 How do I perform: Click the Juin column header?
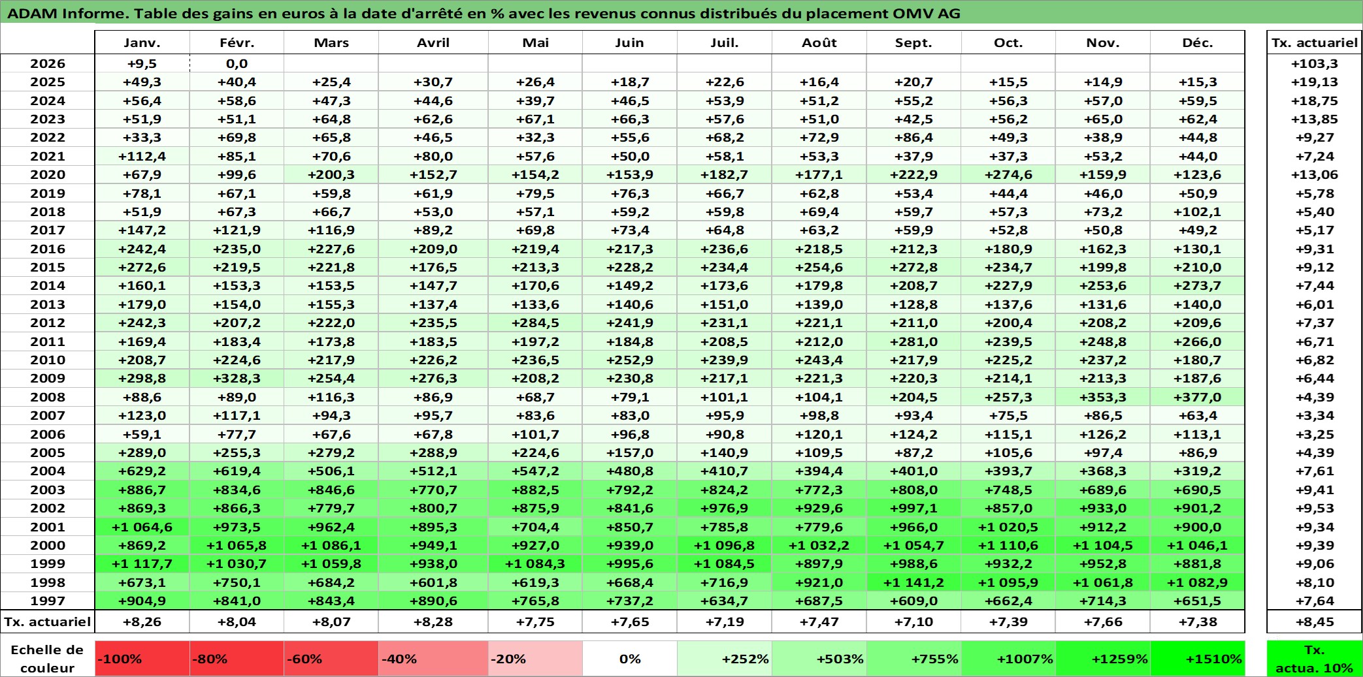pos(630,42)
